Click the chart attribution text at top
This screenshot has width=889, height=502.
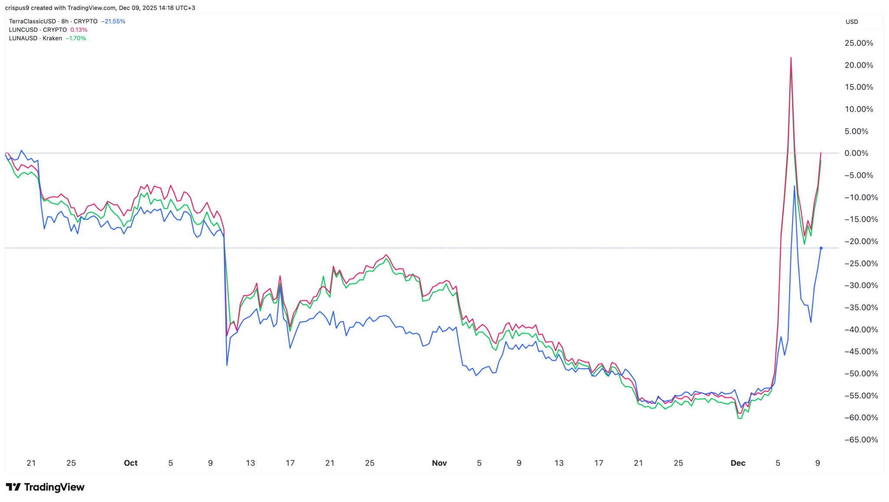[100, 8]
